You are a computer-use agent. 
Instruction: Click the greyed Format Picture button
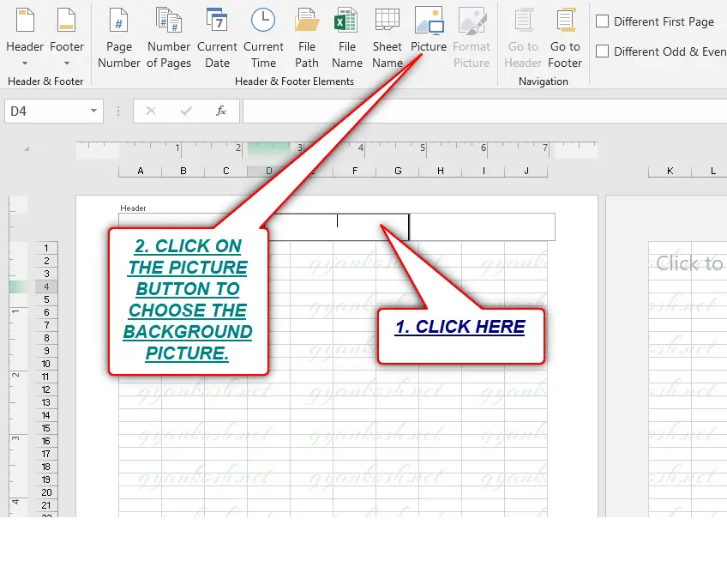tap(471, 37)
